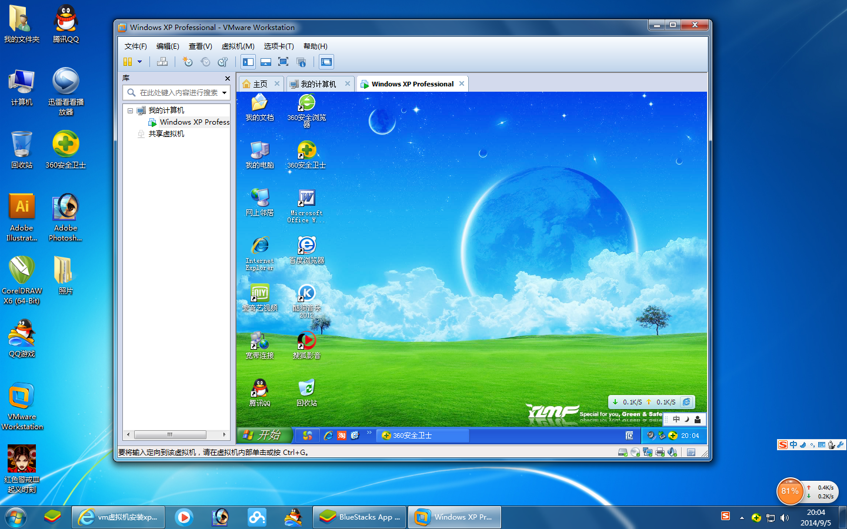Click the CD/DVD device status icon
Image resolution: width=847 pixels, height=529 pixels.
pos(635,452)
